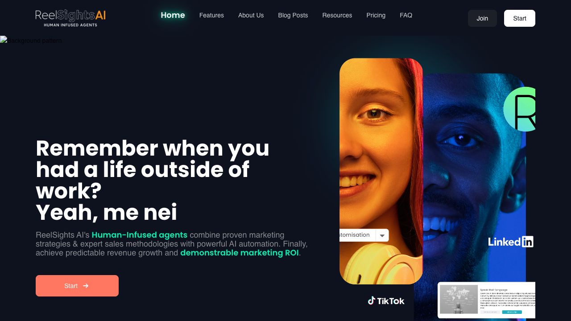Click the ReelSights AI logo
This screenshot has width=571, height=321.
(x=70, y=18)
